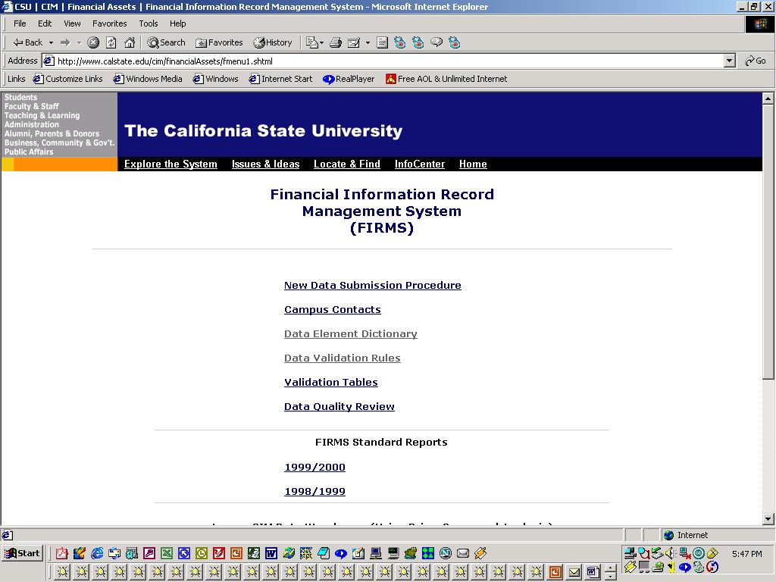Click Internet Start in Links bar
This screenshot has width=776, height=582.
[x=281, y=79]
